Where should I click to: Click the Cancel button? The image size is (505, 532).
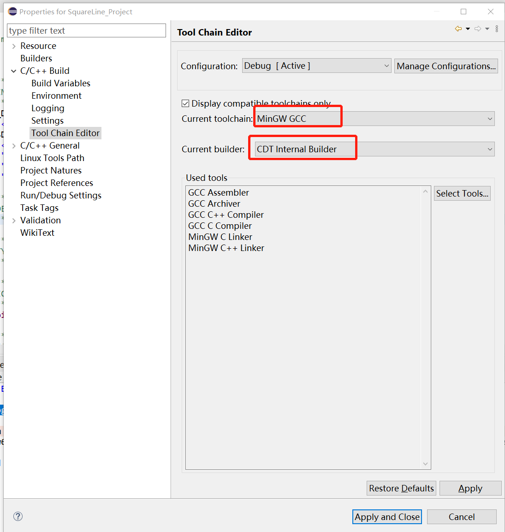click(462, 517)
